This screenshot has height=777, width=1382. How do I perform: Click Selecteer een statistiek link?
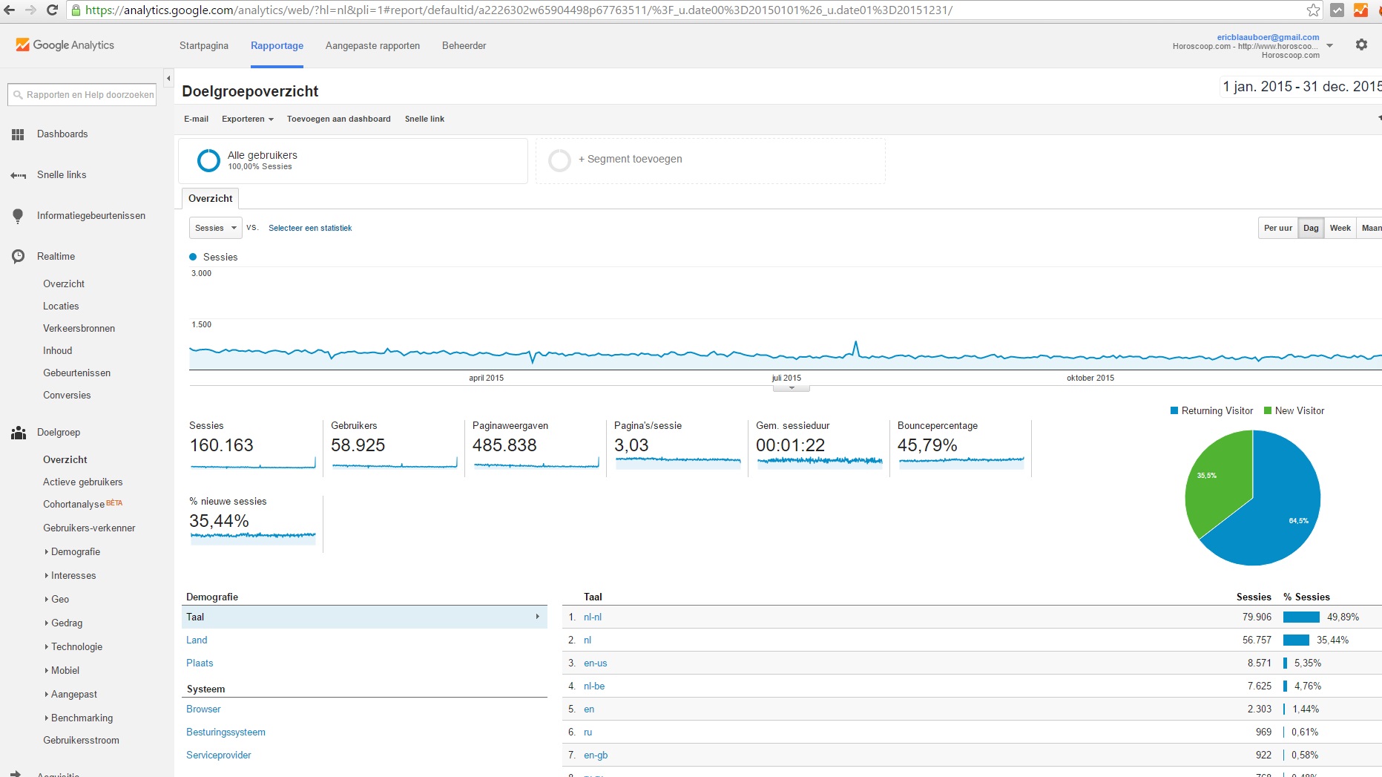(x=310, y=229)
